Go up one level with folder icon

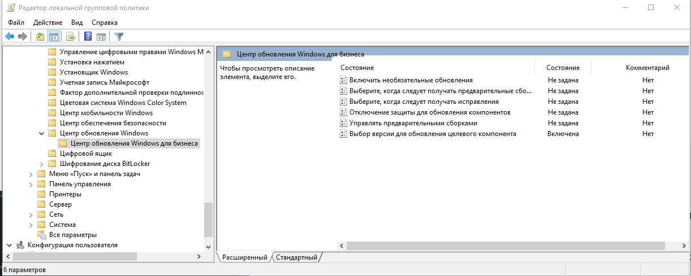pos(40,37)
